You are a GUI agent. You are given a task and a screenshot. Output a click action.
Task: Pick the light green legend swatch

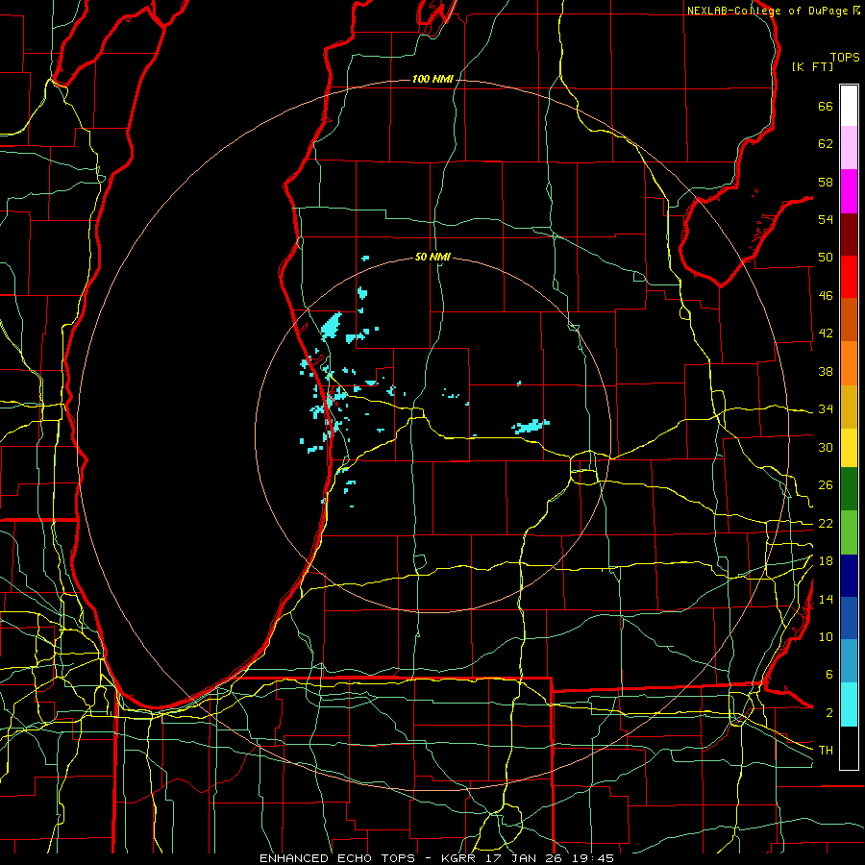[849, 532]
